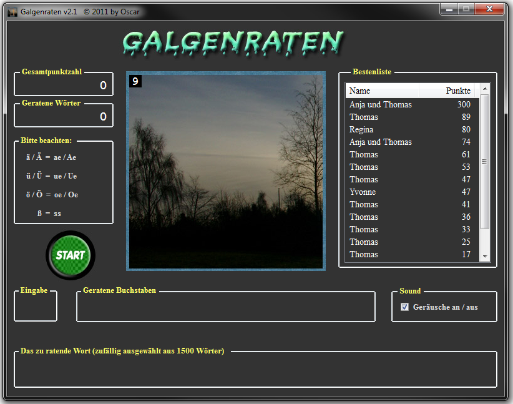Click the Das zu ratende Wort field

(255, 371)
